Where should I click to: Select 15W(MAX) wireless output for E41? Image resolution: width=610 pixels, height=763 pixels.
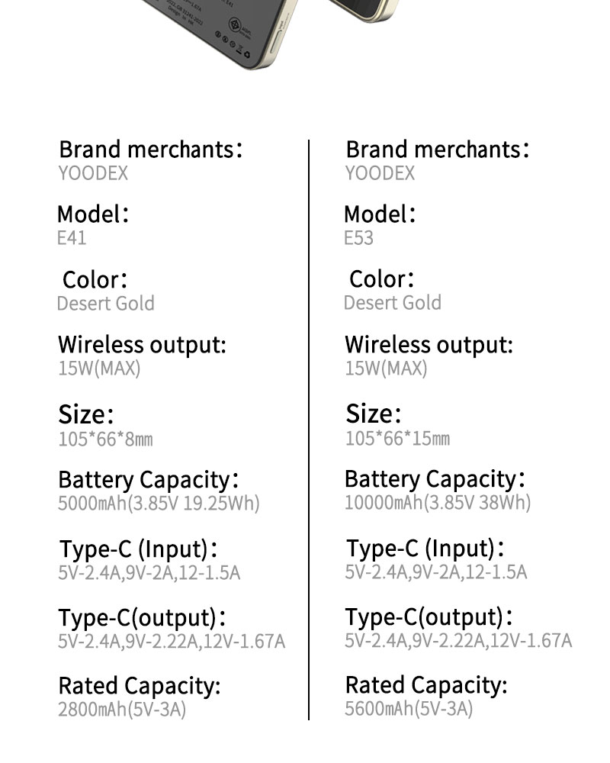point(99,369)
